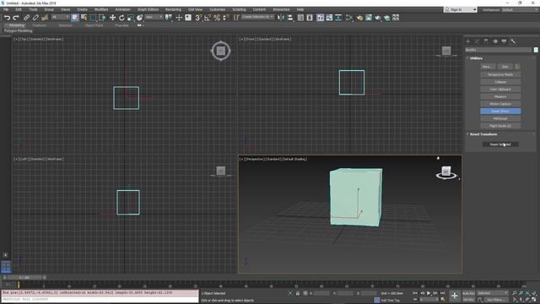Choose the Rectangular Selection Region tool

click(93, 18)
